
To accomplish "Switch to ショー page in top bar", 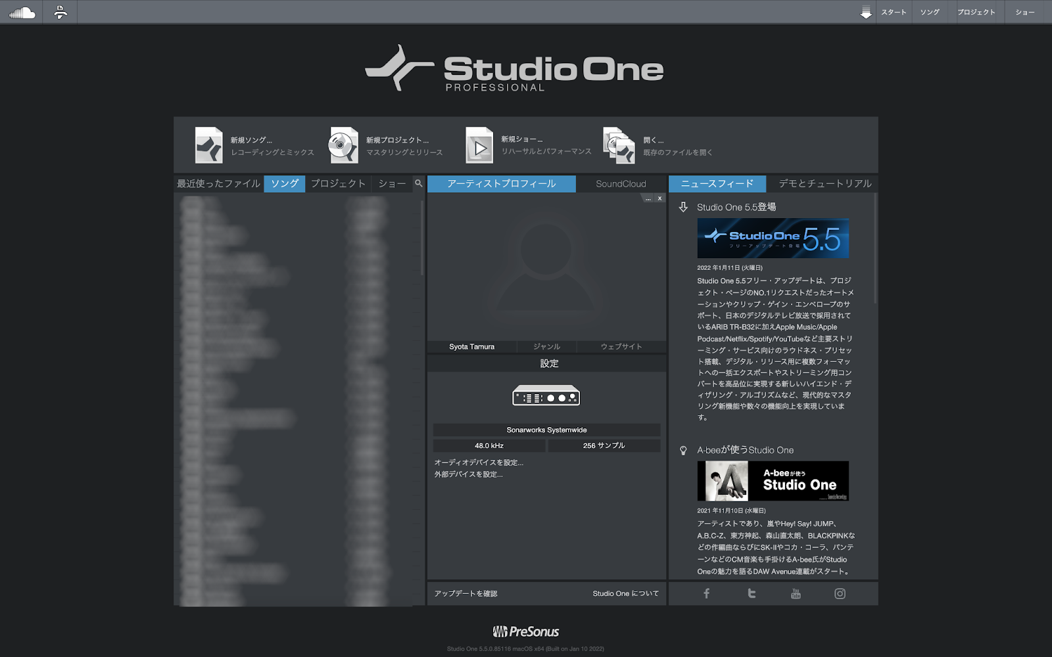I will click(1025, 12).
